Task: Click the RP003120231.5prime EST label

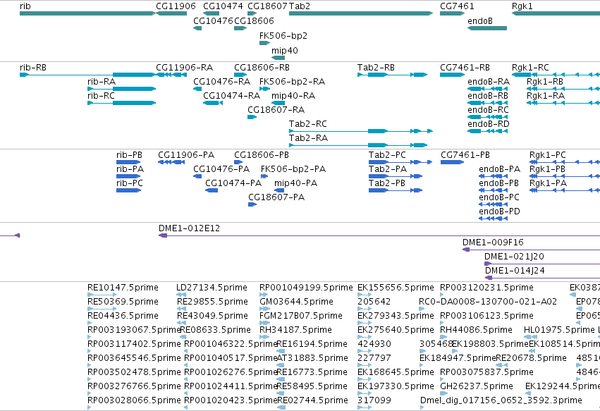Action: 486,288
